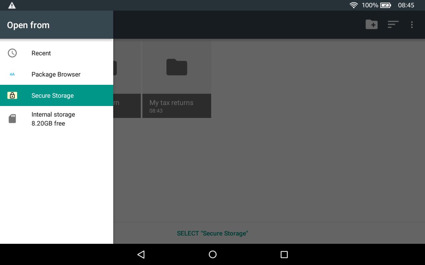Tap SELECT "Secure Storage" button
The height and width of the screenshot is (265, 425).
point(212,233)
